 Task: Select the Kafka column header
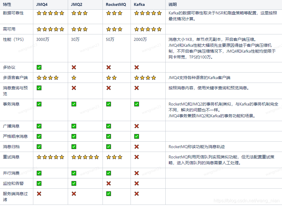[x=139, y=4]
